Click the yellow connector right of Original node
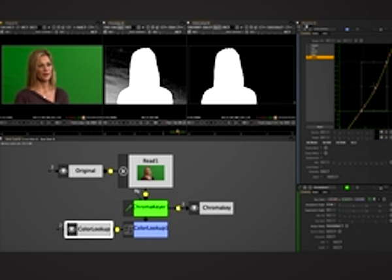 (x=110, y=171)
